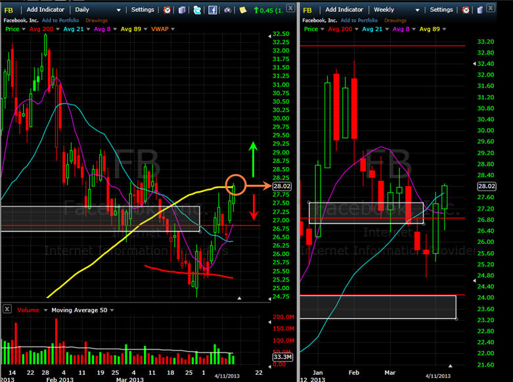The width and height of the screenshot is (513, 382).
Task: Click Add Indicator in the Daily chart
Action: [46, 10]
